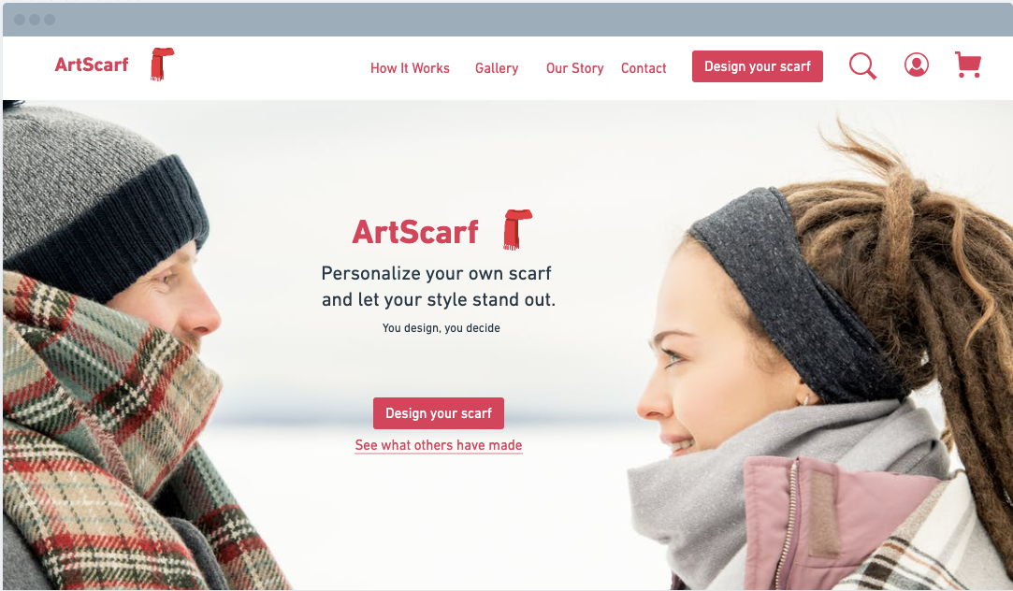This screenshot has height=591, width=1013.
Task: Click the header Design your scarf button
Action: point(757,66)
